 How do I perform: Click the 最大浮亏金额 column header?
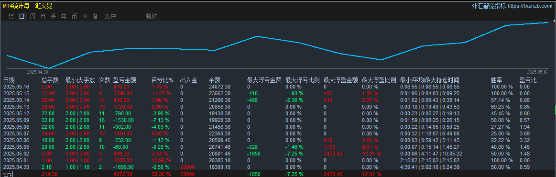[264, 80]
